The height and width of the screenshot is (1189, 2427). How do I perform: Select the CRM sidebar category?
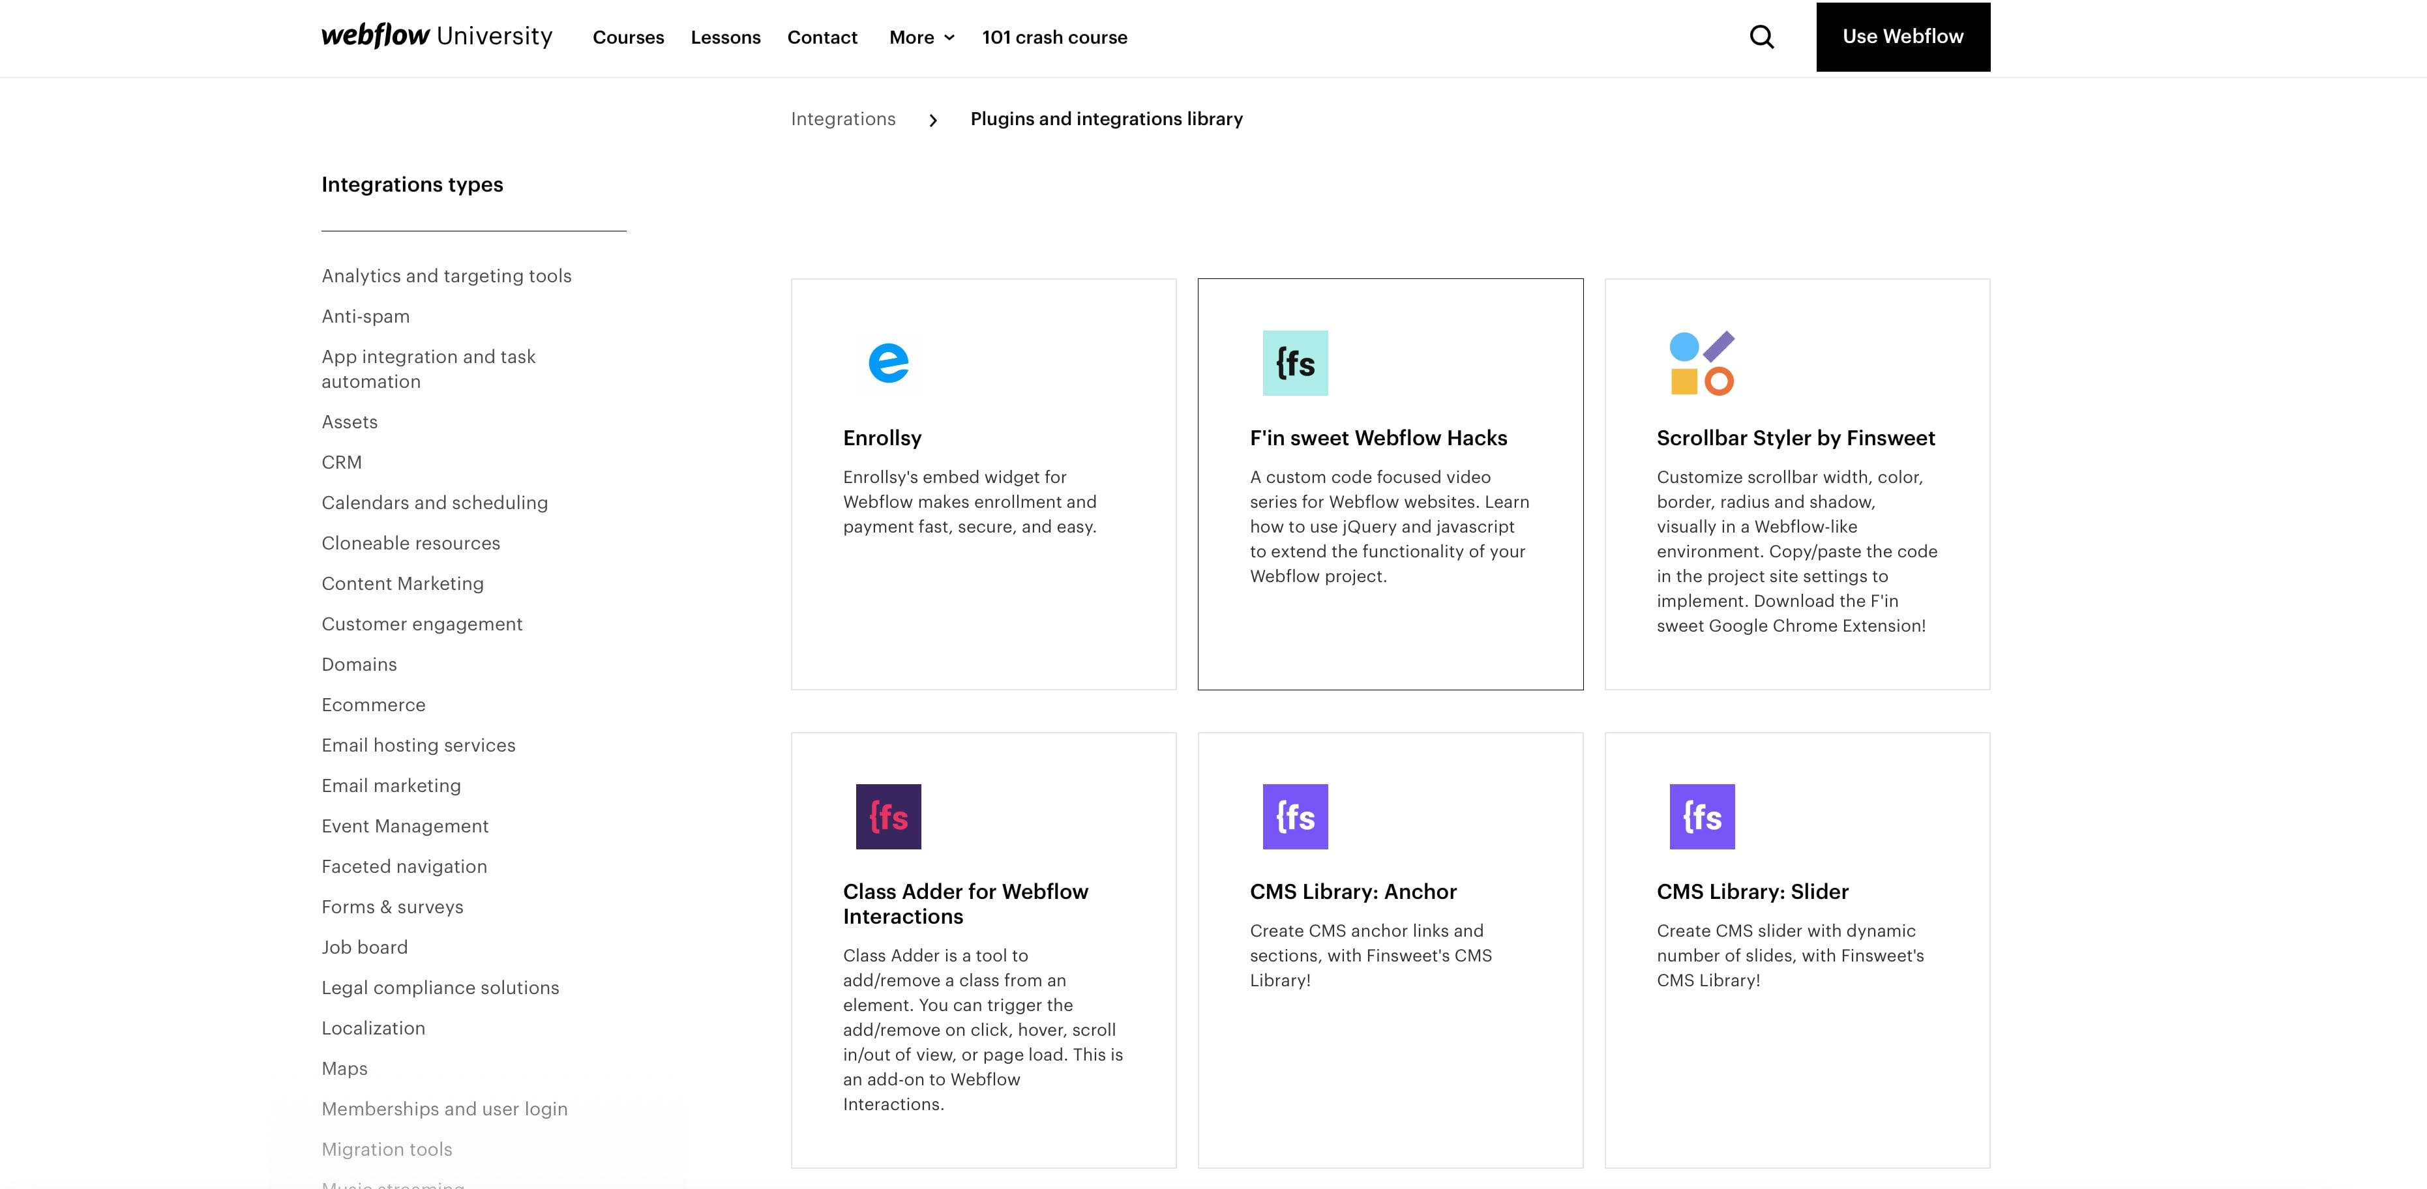[342, 462]
